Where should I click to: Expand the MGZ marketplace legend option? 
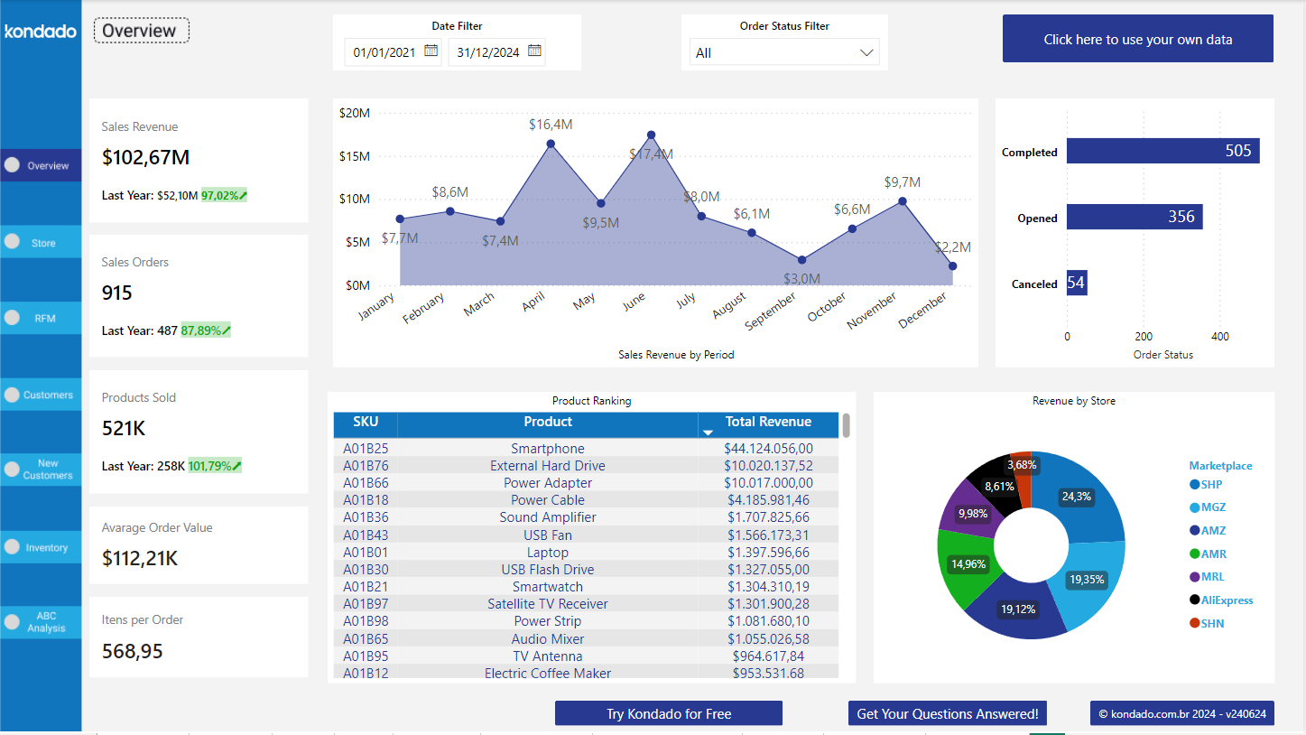(x=1208, y=507)
